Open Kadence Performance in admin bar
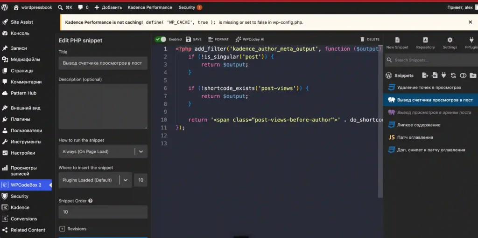Viewport: 478px width, 238px height. 150,7
